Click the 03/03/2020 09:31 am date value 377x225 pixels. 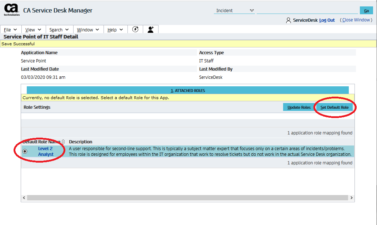click(x=43, y=77)
